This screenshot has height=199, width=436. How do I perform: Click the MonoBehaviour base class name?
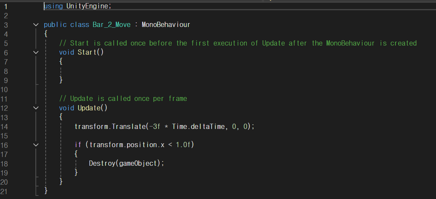(166, 25)
